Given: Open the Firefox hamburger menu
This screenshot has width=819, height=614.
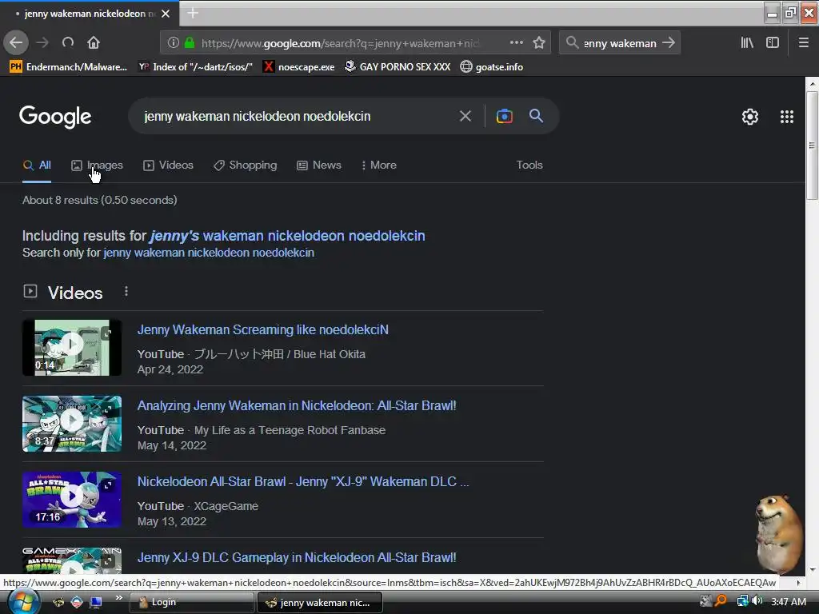Looking at the screenshot, I should [803, 42].
